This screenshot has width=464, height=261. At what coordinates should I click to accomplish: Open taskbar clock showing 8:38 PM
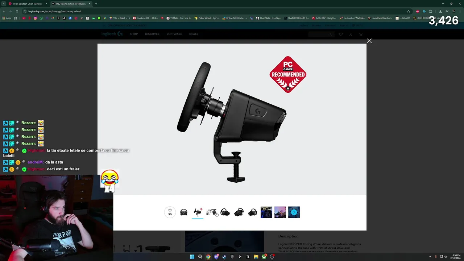(456, 257)
